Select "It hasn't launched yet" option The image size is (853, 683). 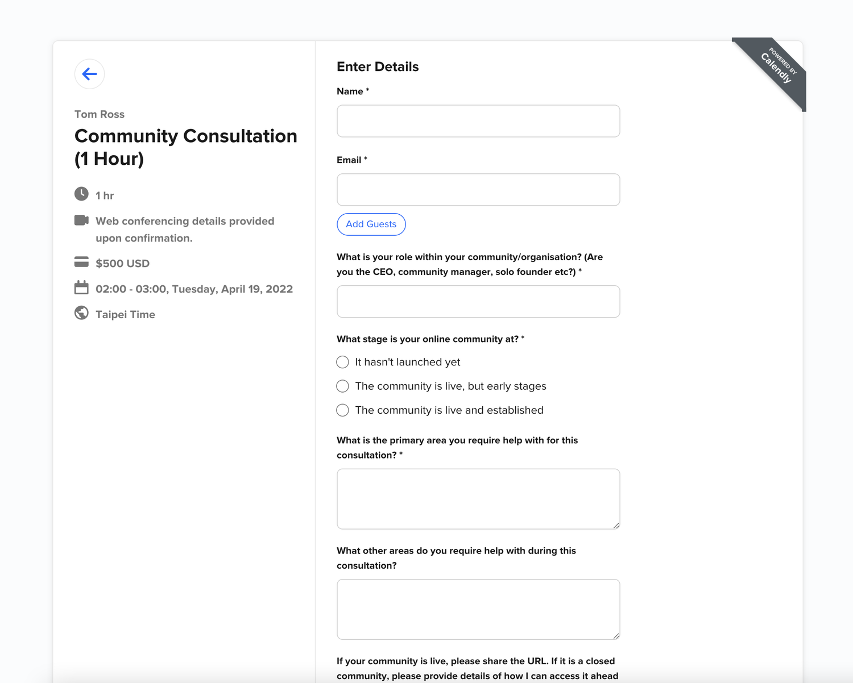pos(342,362)
